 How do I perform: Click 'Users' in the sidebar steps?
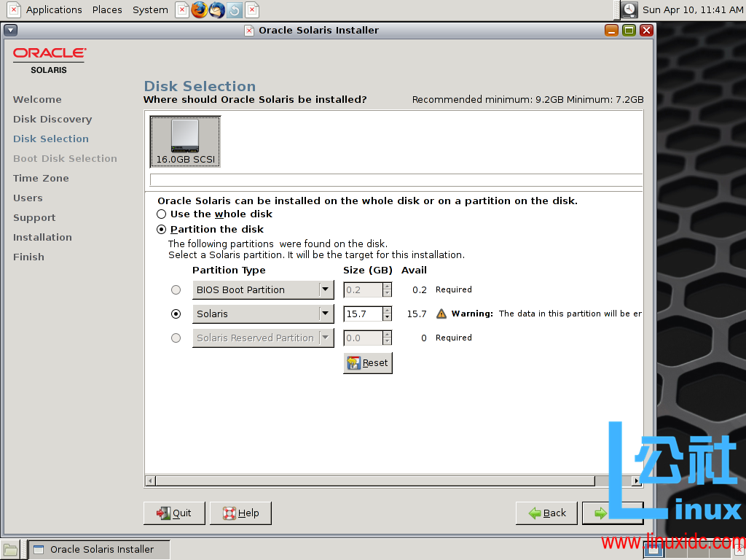(28, 198)
